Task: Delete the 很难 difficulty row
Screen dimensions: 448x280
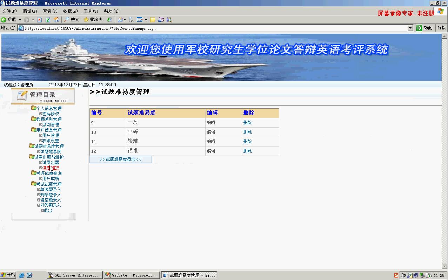Action: click(247, 151)
